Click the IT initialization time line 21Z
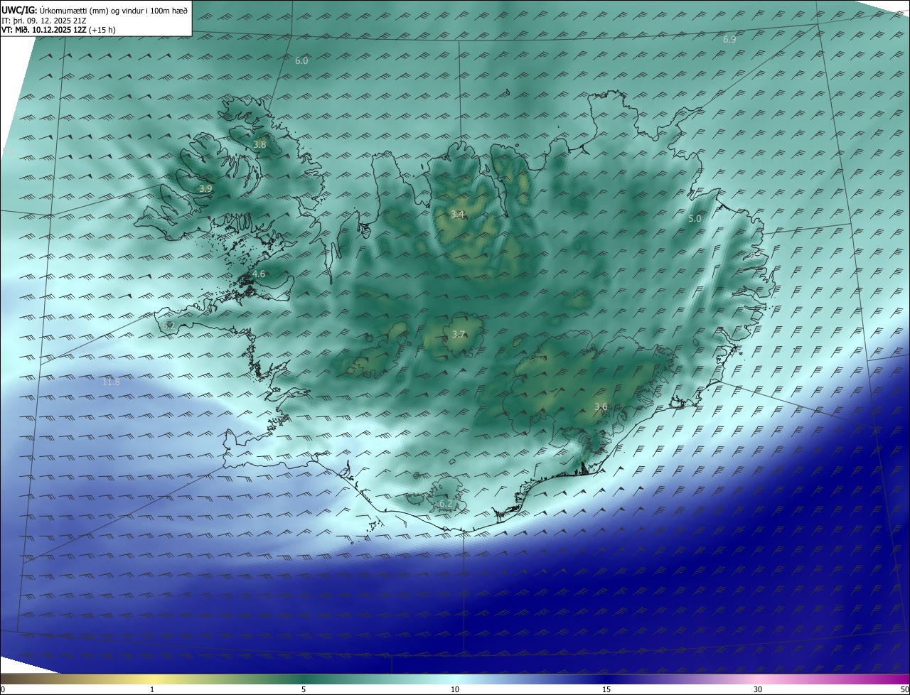This screenshot has height=695, width=910. pos(45,21)
